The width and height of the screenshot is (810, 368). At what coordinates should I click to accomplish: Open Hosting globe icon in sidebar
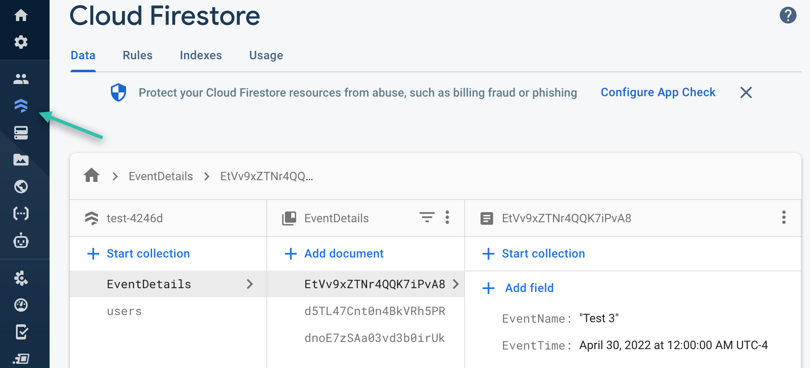[21, 186]
